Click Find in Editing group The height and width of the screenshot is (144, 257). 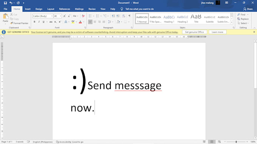pyautogui.click(x=242, y=15)
